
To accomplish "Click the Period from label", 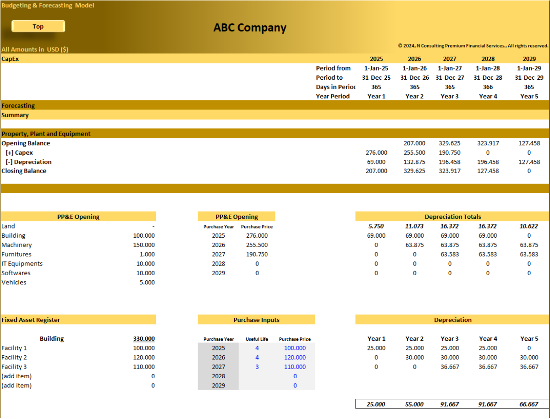I will [333, 68].
